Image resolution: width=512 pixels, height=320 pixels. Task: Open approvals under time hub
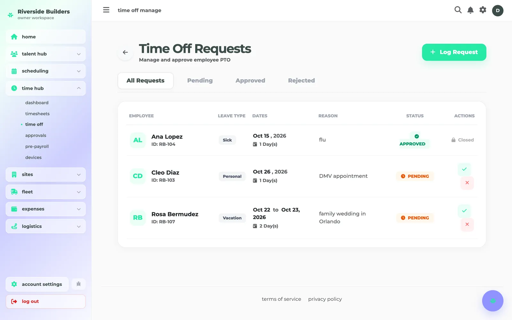coord(36,135)
